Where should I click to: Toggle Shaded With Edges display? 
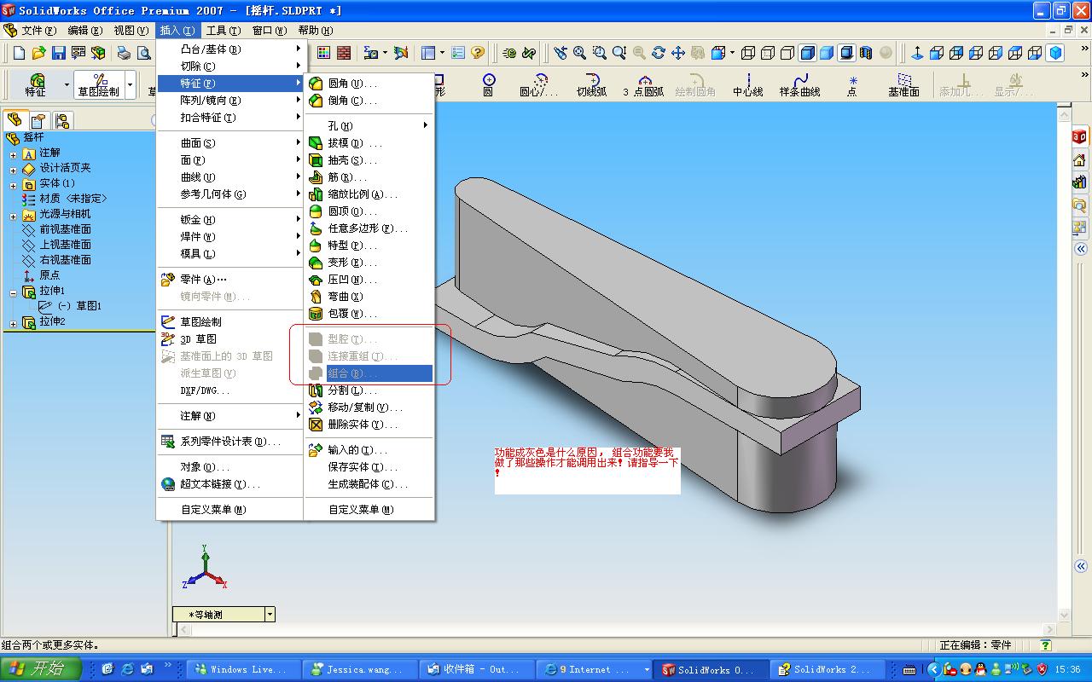click(x=807, y=53)
